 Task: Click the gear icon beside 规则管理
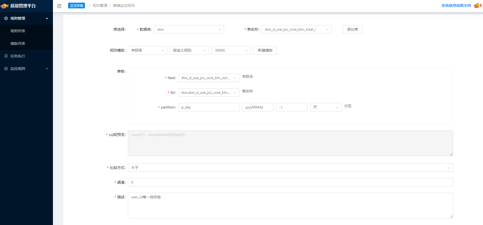[x=6, y=18]
